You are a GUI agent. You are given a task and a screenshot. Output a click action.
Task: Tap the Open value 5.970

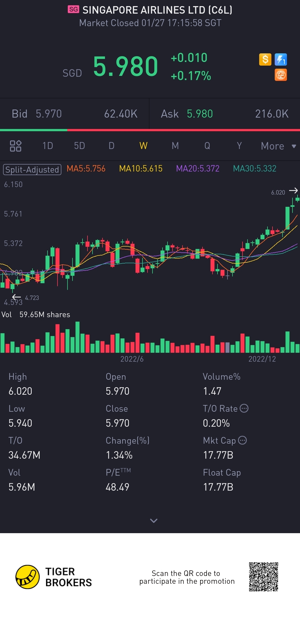(117, 391)
